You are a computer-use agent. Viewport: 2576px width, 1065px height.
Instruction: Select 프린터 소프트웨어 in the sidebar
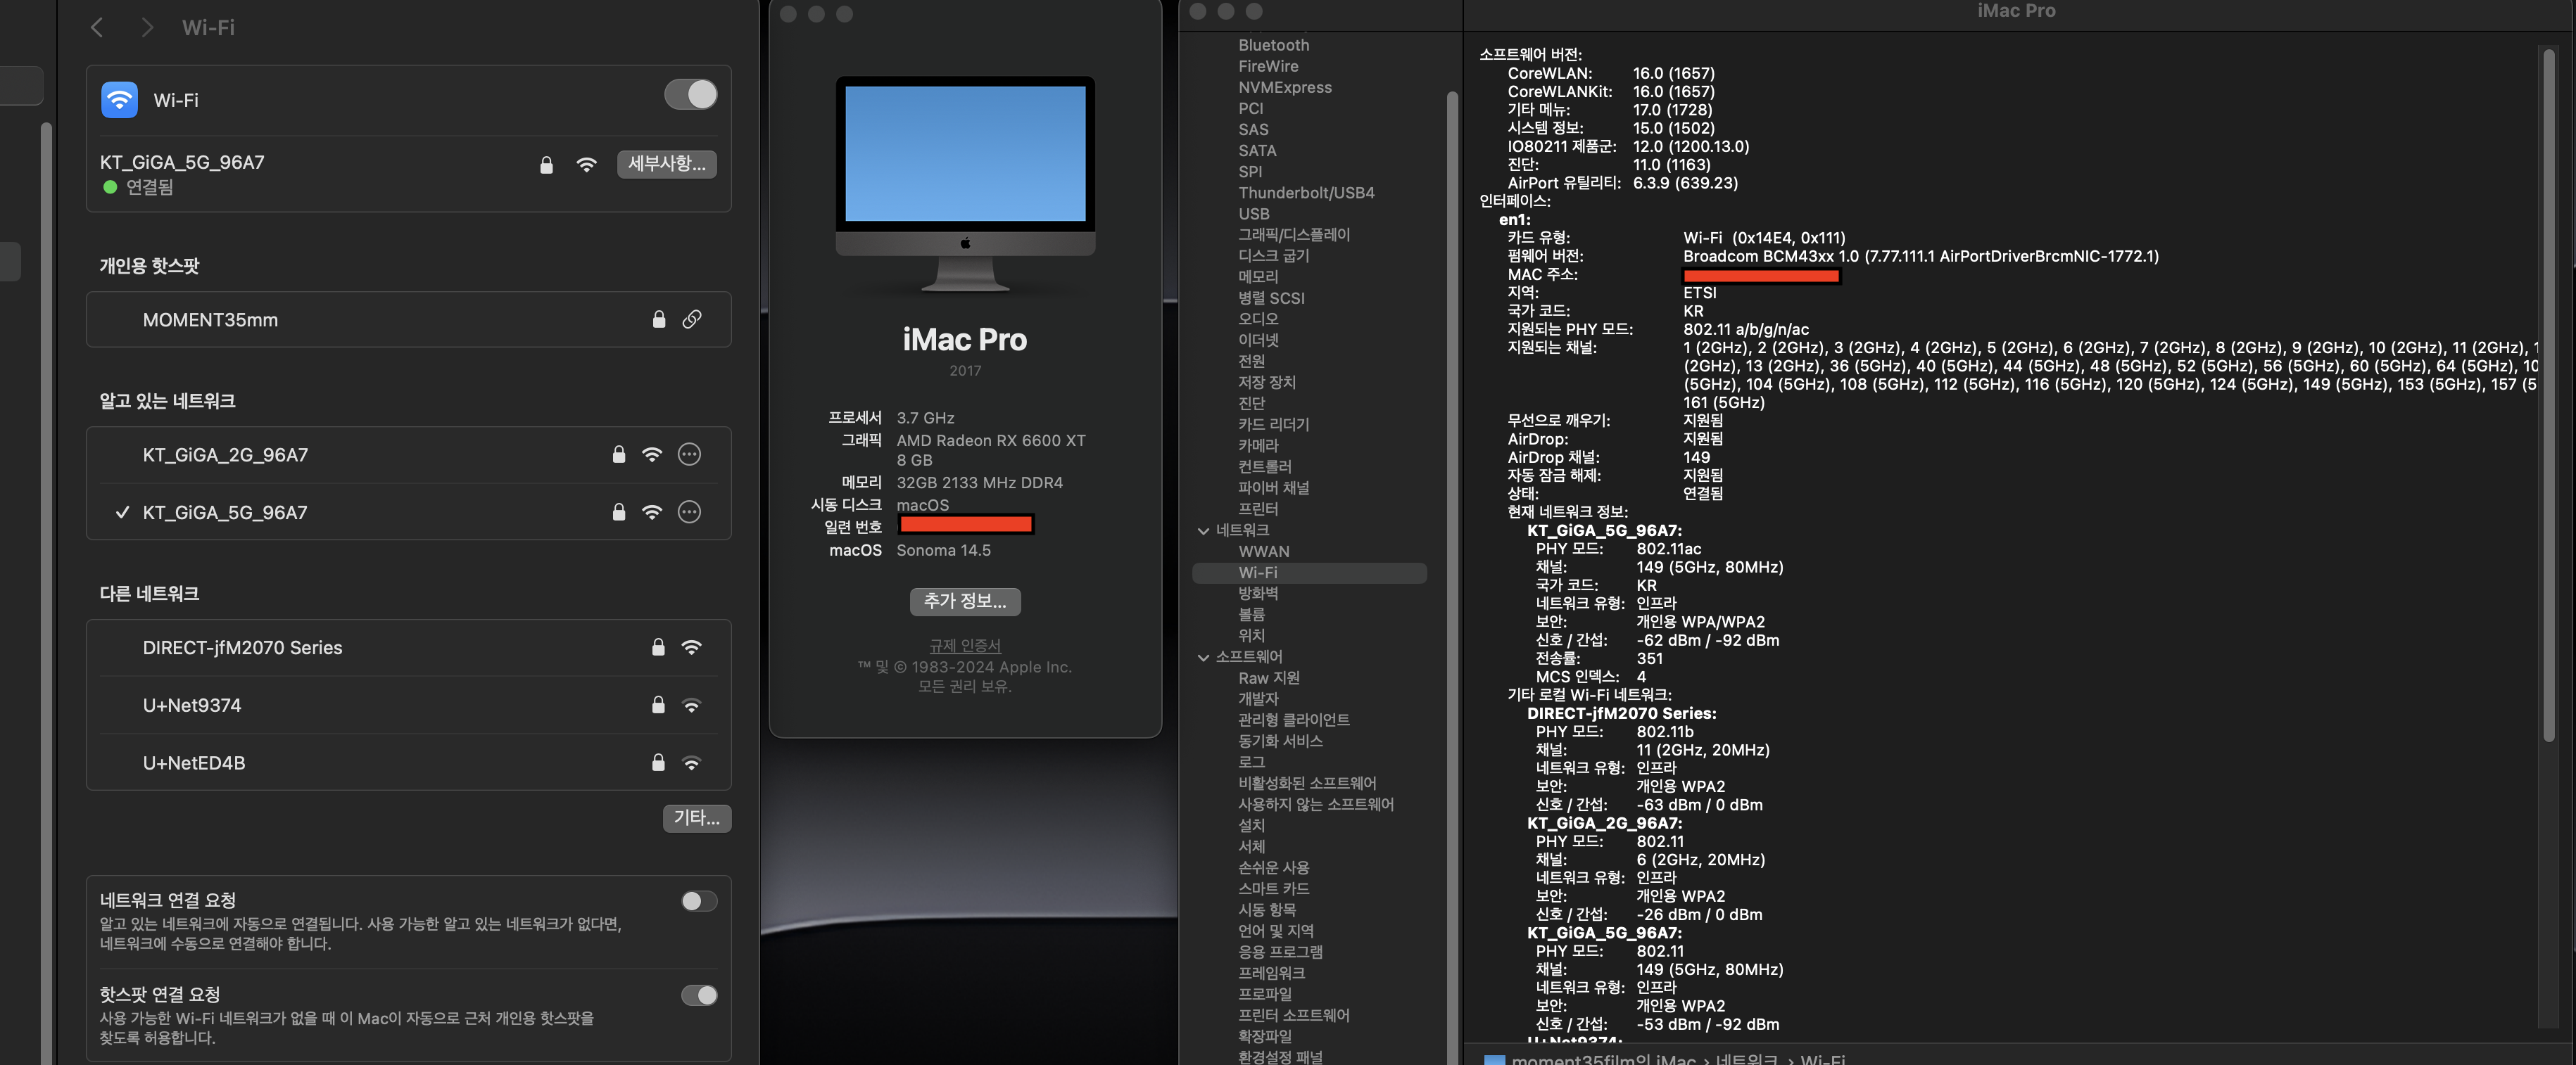point(1294,1015)
